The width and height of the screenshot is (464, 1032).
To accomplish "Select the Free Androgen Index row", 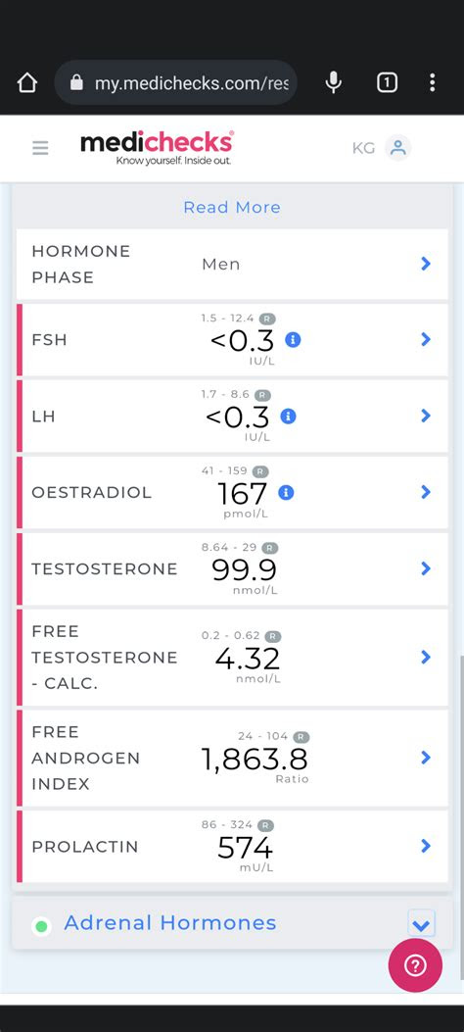I will (x=232, y=759).
